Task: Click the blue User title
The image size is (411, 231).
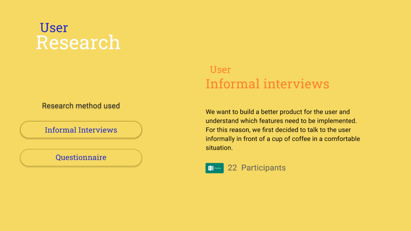Action: [54, 28]
